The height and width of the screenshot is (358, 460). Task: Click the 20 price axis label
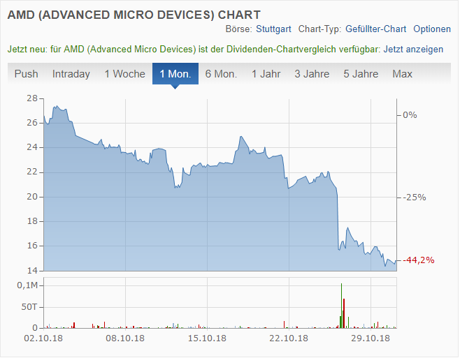pyautogui.click(x=32, y=197)
